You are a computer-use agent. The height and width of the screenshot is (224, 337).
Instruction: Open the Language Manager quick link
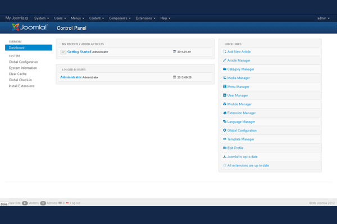(x=241, y=122)
